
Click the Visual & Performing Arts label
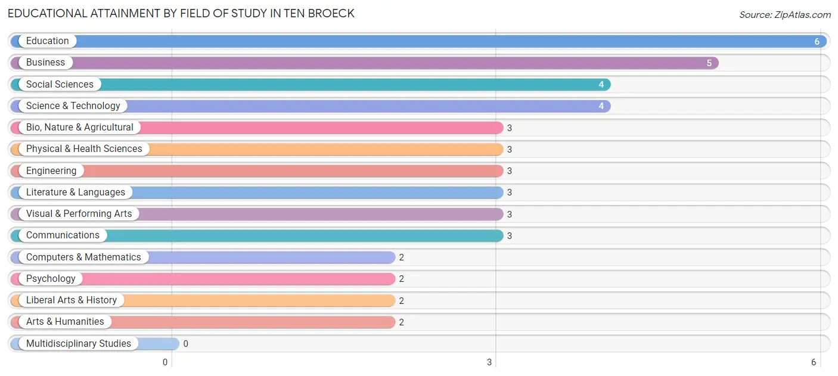[x=79, y=214]
